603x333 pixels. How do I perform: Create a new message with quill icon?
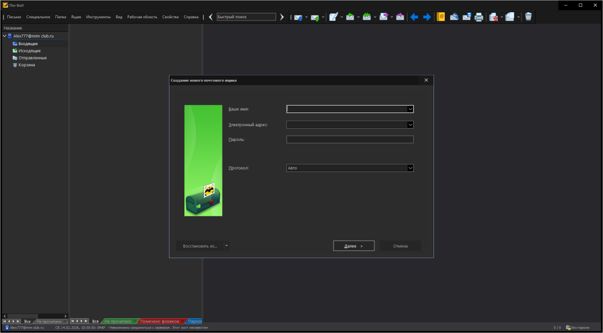tap(333, 17)
